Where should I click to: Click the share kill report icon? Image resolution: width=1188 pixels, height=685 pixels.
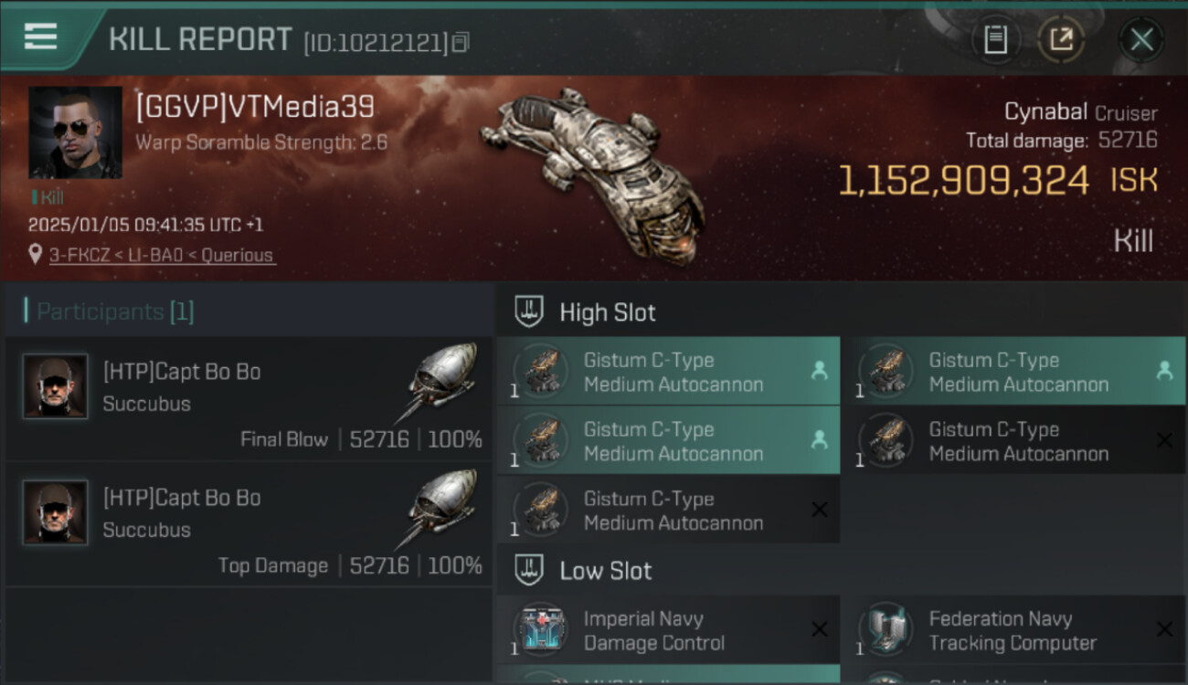pyautogui.click(x=1061, y=39)
